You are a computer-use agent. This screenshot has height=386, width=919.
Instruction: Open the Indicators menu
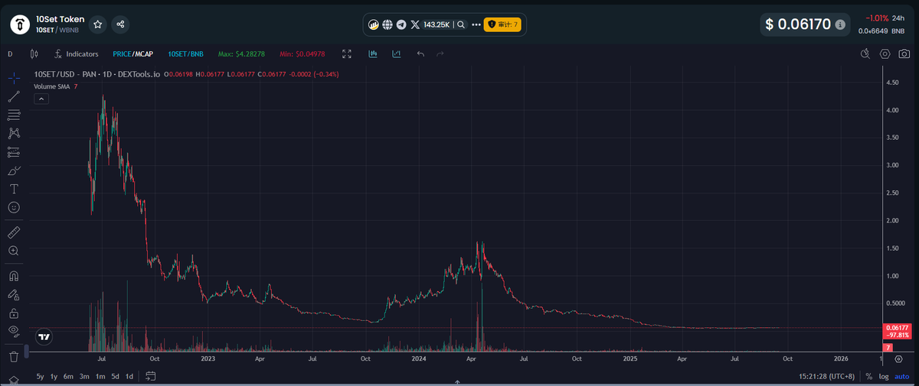point(77,54)
